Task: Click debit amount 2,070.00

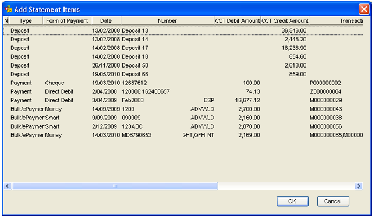Action: click(x=249, y=126)
